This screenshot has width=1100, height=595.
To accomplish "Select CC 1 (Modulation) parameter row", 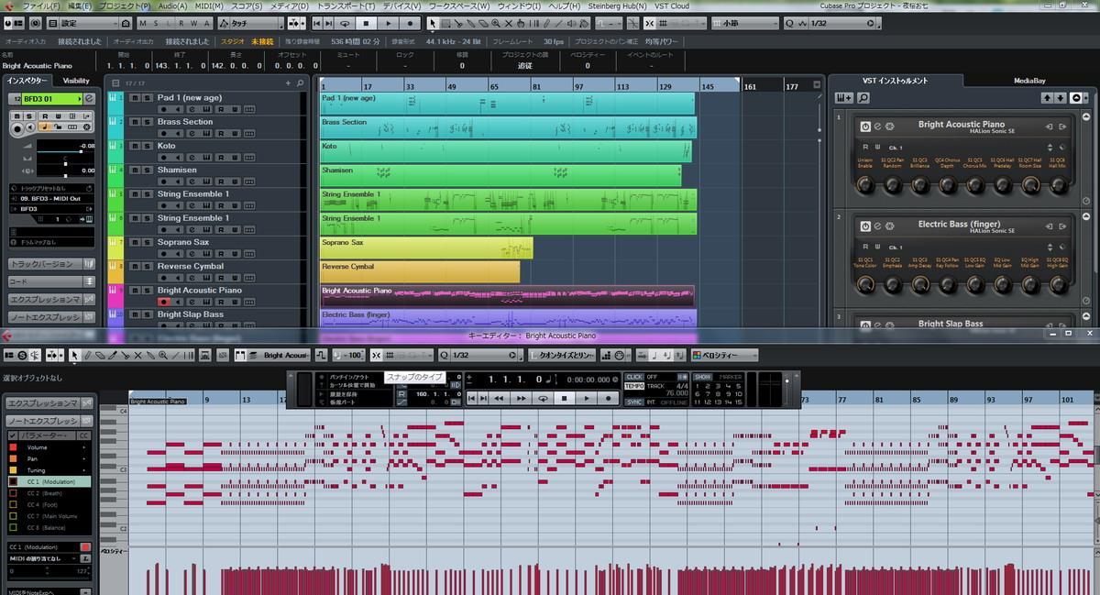I will coord(49,481).
